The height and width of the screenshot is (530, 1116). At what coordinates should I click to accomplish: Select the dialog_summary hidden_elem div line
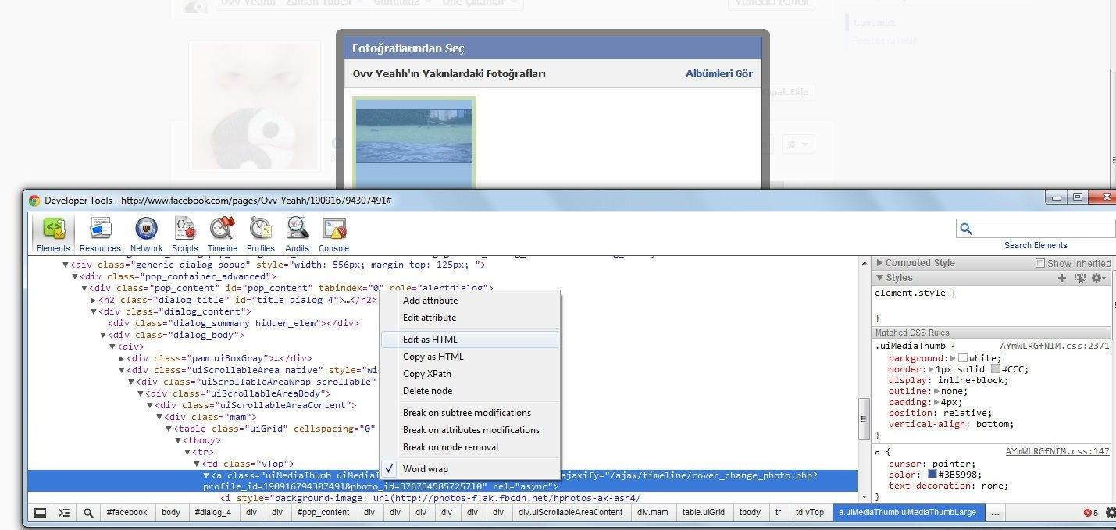click(234, 324)
